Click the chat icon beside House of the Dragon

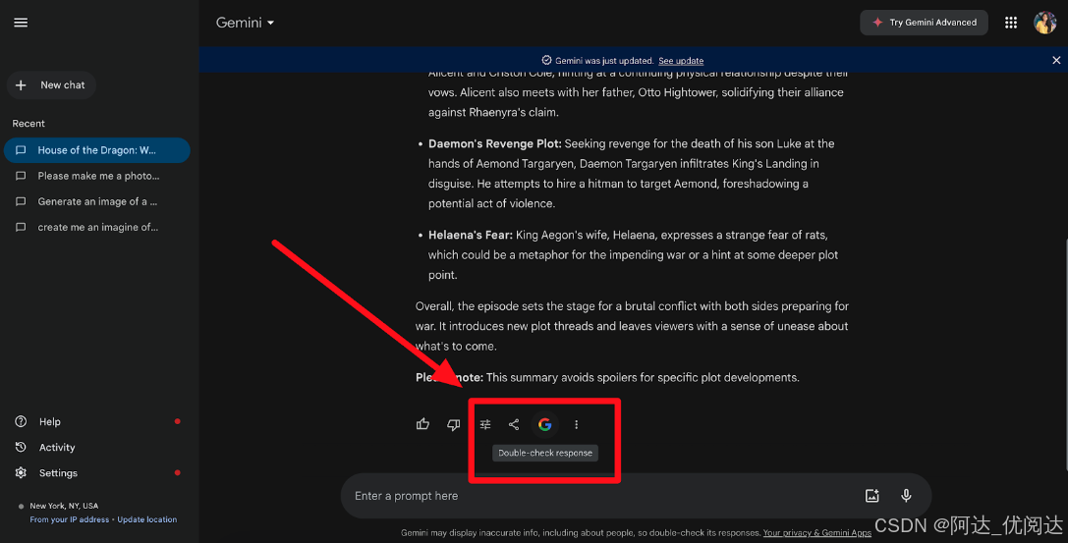coord(21,150)
